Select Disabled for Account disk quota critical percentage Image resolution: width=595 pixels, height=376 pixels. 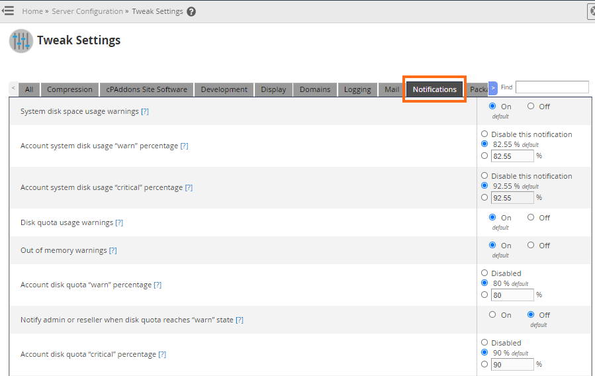coord(484,343)
